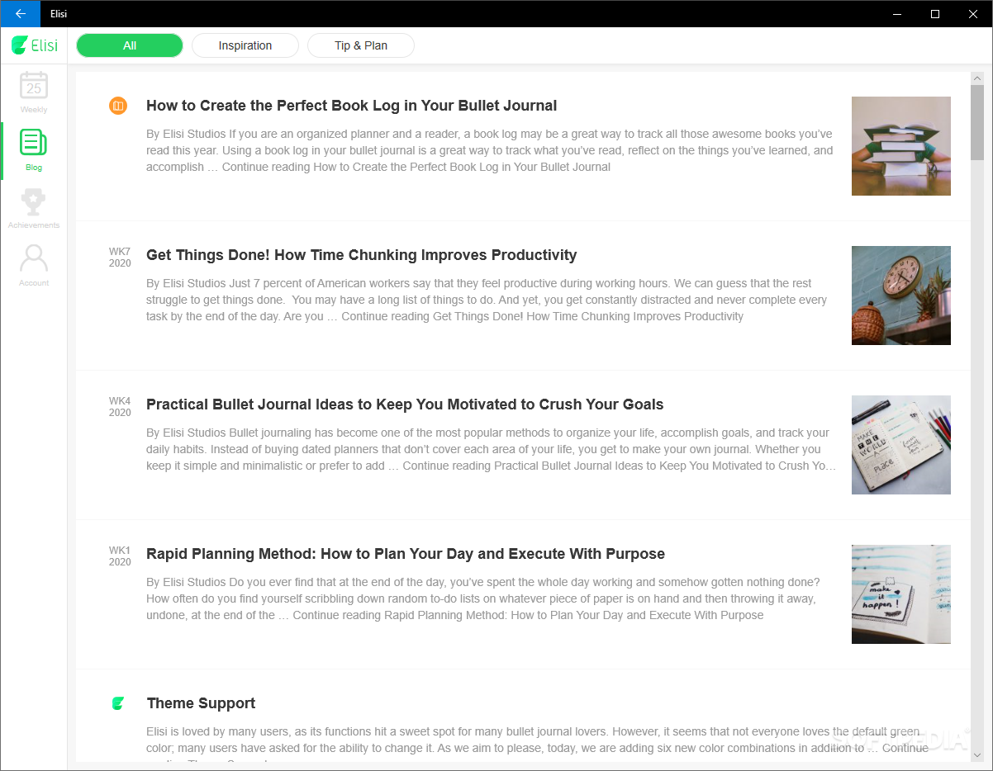The width and height of the screenshot is (993, 771).
Task: Open Practical Bullet Journal Ideas post
Action: pos(405,404)
